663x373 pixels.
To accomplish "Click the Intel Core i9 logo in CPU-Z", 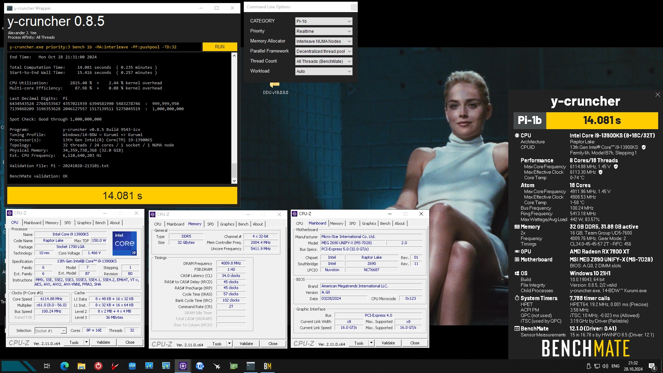I will click(x=125, y=243).
